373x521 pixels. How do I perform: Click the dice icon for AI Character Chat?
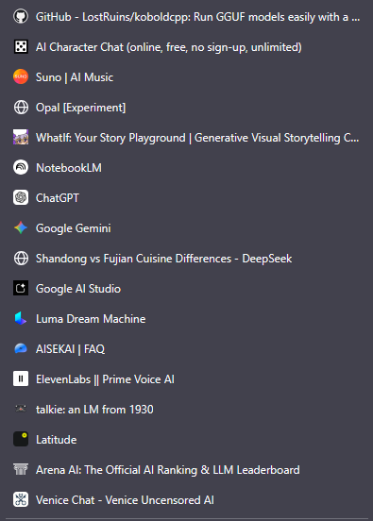[21, 47]
